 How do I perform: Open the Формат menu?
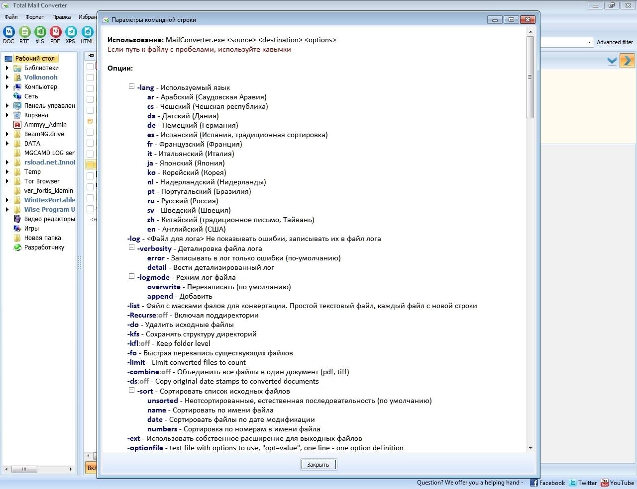click(x=35, y=17)
